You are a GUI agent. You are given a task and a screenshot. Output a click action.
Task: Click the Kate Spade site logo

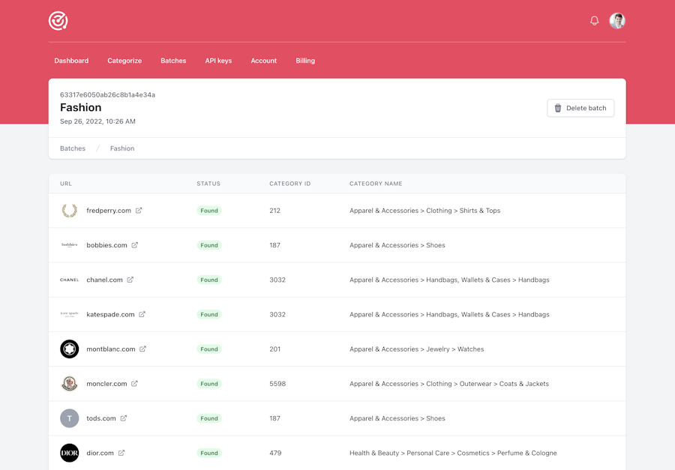coord(69,314)
